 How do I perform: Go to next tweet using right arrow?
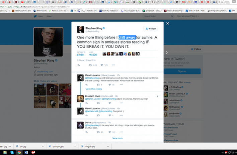click(167, 52)
